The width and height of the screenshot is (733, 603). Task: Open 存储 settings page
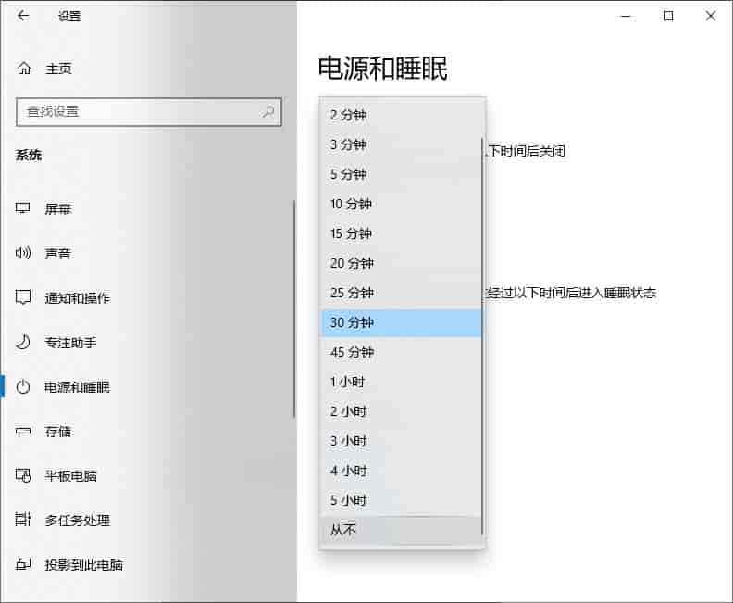pos(58,432)
